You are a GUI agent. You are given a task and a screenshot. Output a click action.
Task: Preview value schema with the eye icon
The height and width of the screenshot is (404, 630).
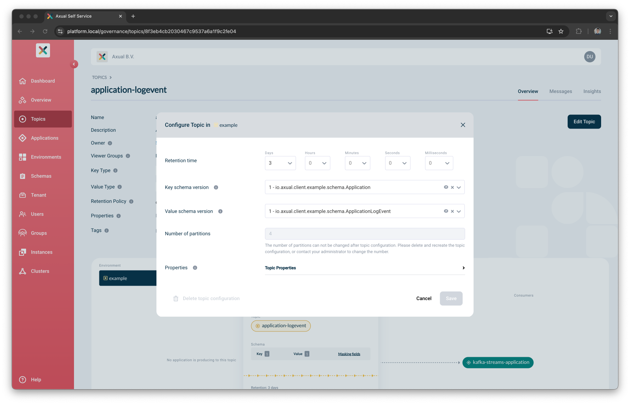[446, 211]
